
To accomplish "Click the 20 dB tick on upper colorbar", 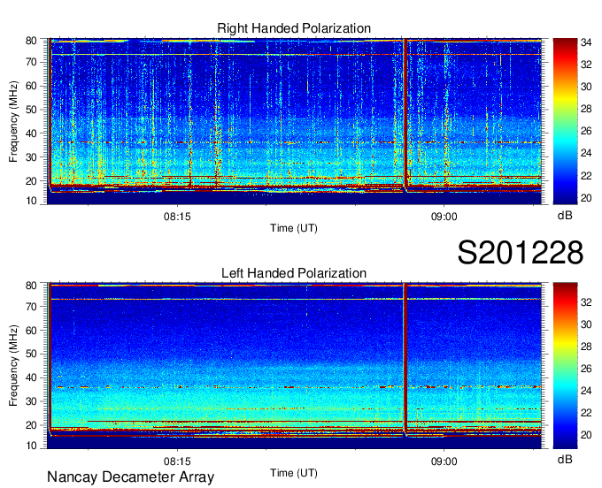I will pos(586,198).
